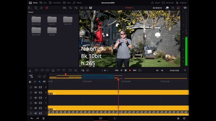Select the split clip scissors tool
The image size is (216, 121).
pos(30,71)
